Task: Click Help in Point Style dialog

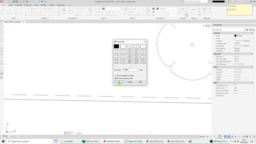Action: click(140, 82)
